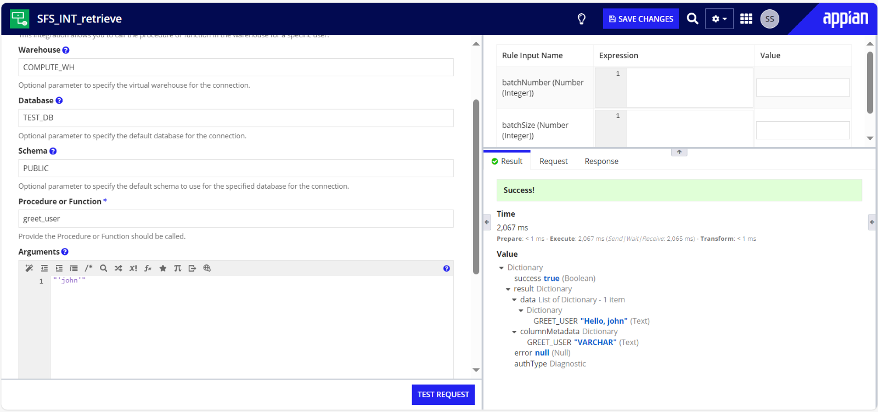The image size is (878, 412).
Task: Click the Success! message banner
Action: (679, 190)
